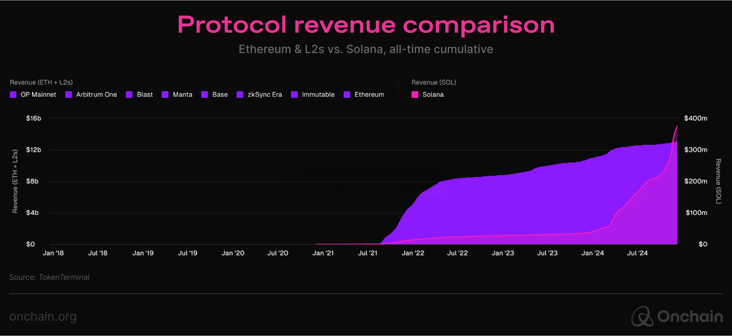This screenshot has height=336, width=732.
Task: Click the "Jul '18" x-axis label
Action: pos(98,253)
